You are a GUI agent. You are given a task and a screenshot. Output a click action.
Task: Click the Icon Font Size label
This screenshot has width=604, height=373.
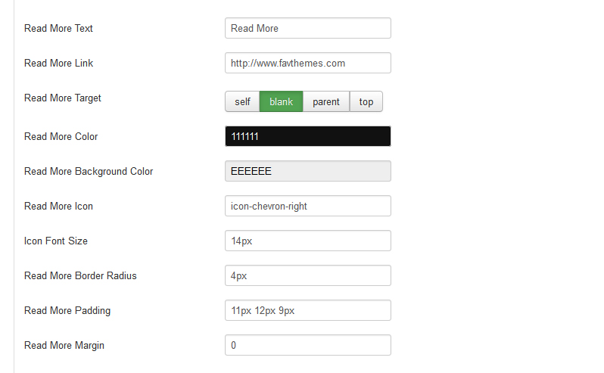56,241
